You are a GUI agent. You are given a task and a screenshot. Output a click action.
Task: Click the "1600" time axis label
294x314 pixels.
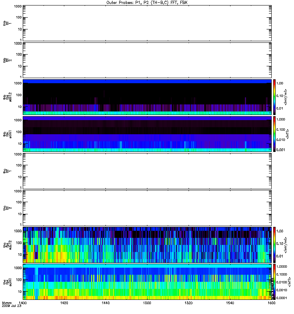pos(271,303)
